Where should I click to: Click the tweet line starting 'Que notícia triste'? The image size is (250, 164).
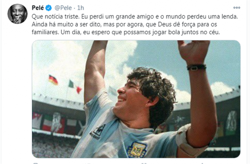pyautogui.click(x=135, y=16)
